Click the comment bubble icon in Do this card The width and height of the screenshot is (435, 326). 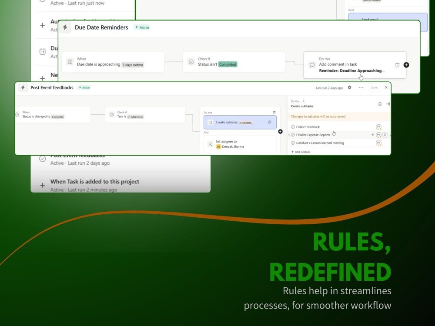(312, 65)
